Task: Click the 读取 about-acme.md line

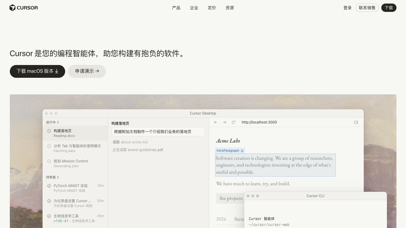Action: pyautogui.click(x=130, y=142)
